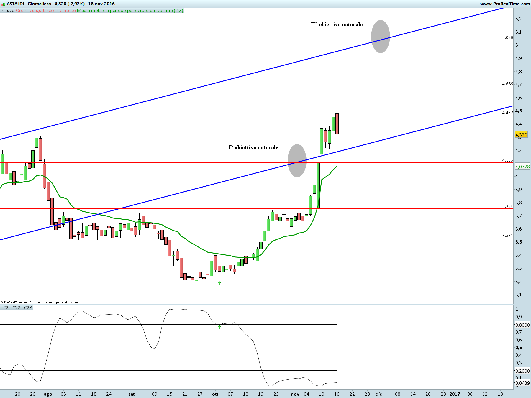Viewport: 531px width, 398px height.
Task: Click the 'I° obiettivo naturale' annotation
Action: [x=253, y=147]
